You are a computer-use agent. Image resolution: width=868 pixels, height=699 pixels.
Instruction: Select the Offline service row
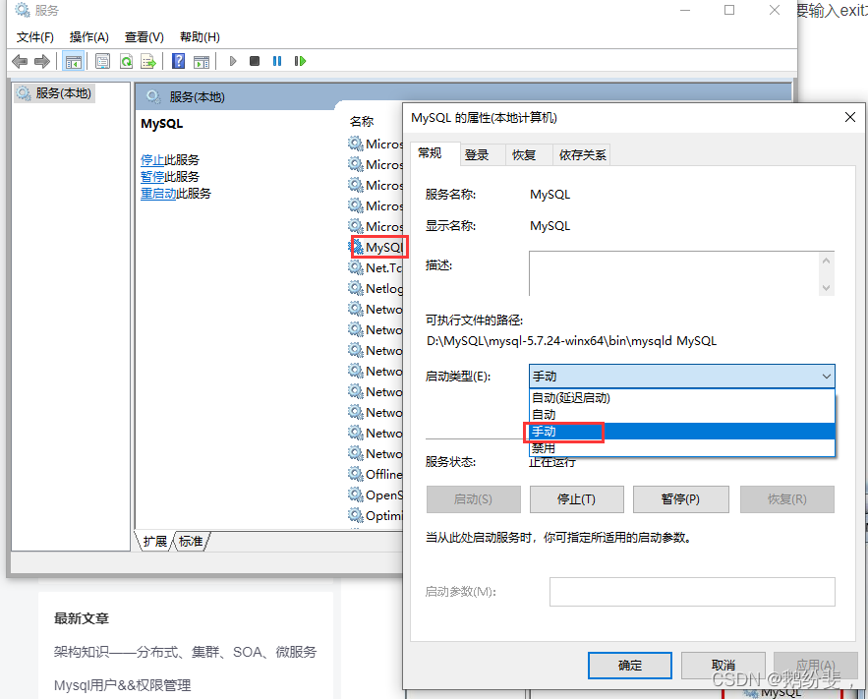pyautogui.click(x=376, y=474)
